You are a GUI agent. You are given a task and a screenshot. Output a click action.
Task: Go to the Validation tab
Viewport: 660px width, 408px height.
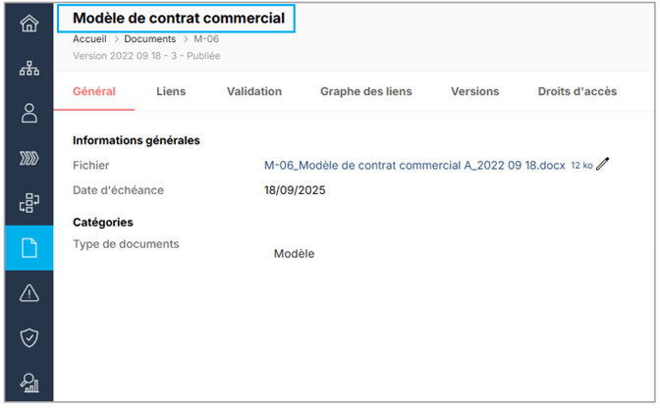click(x=253, y=91)
